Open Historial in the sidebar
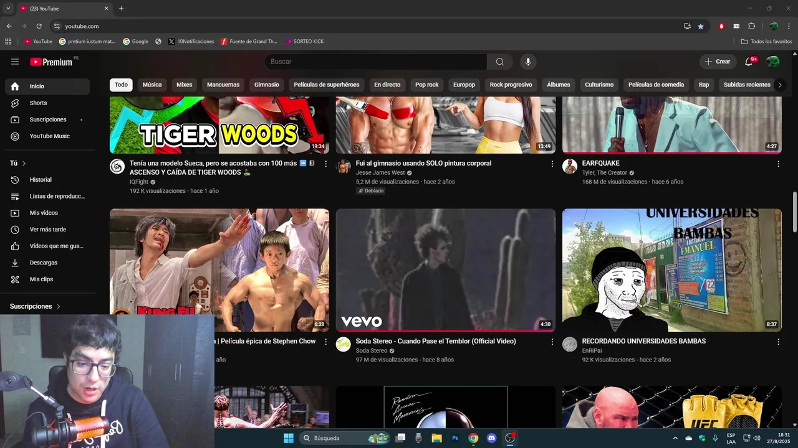 [x=47, y=180]
